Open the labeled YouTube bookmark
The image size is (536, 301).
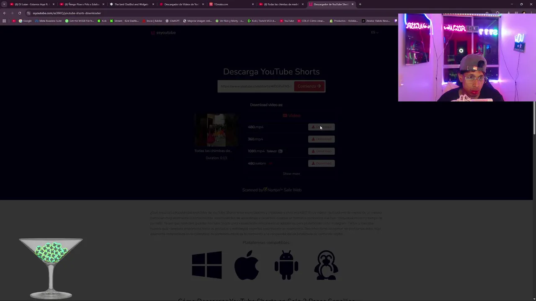287,21
